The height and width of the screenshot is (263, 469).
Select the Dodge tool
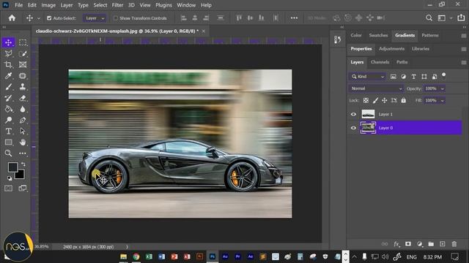pyautogui.click(x=8, y=120)
